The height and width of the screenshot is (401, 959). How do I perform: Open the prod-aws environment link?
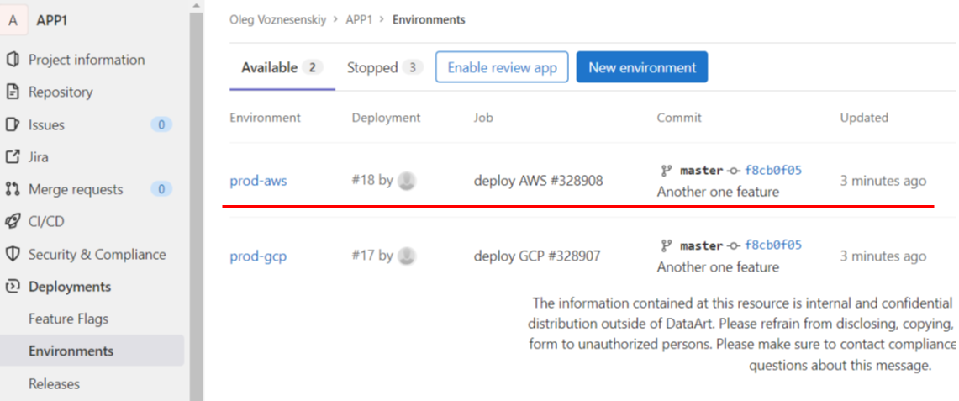[258, 181]
